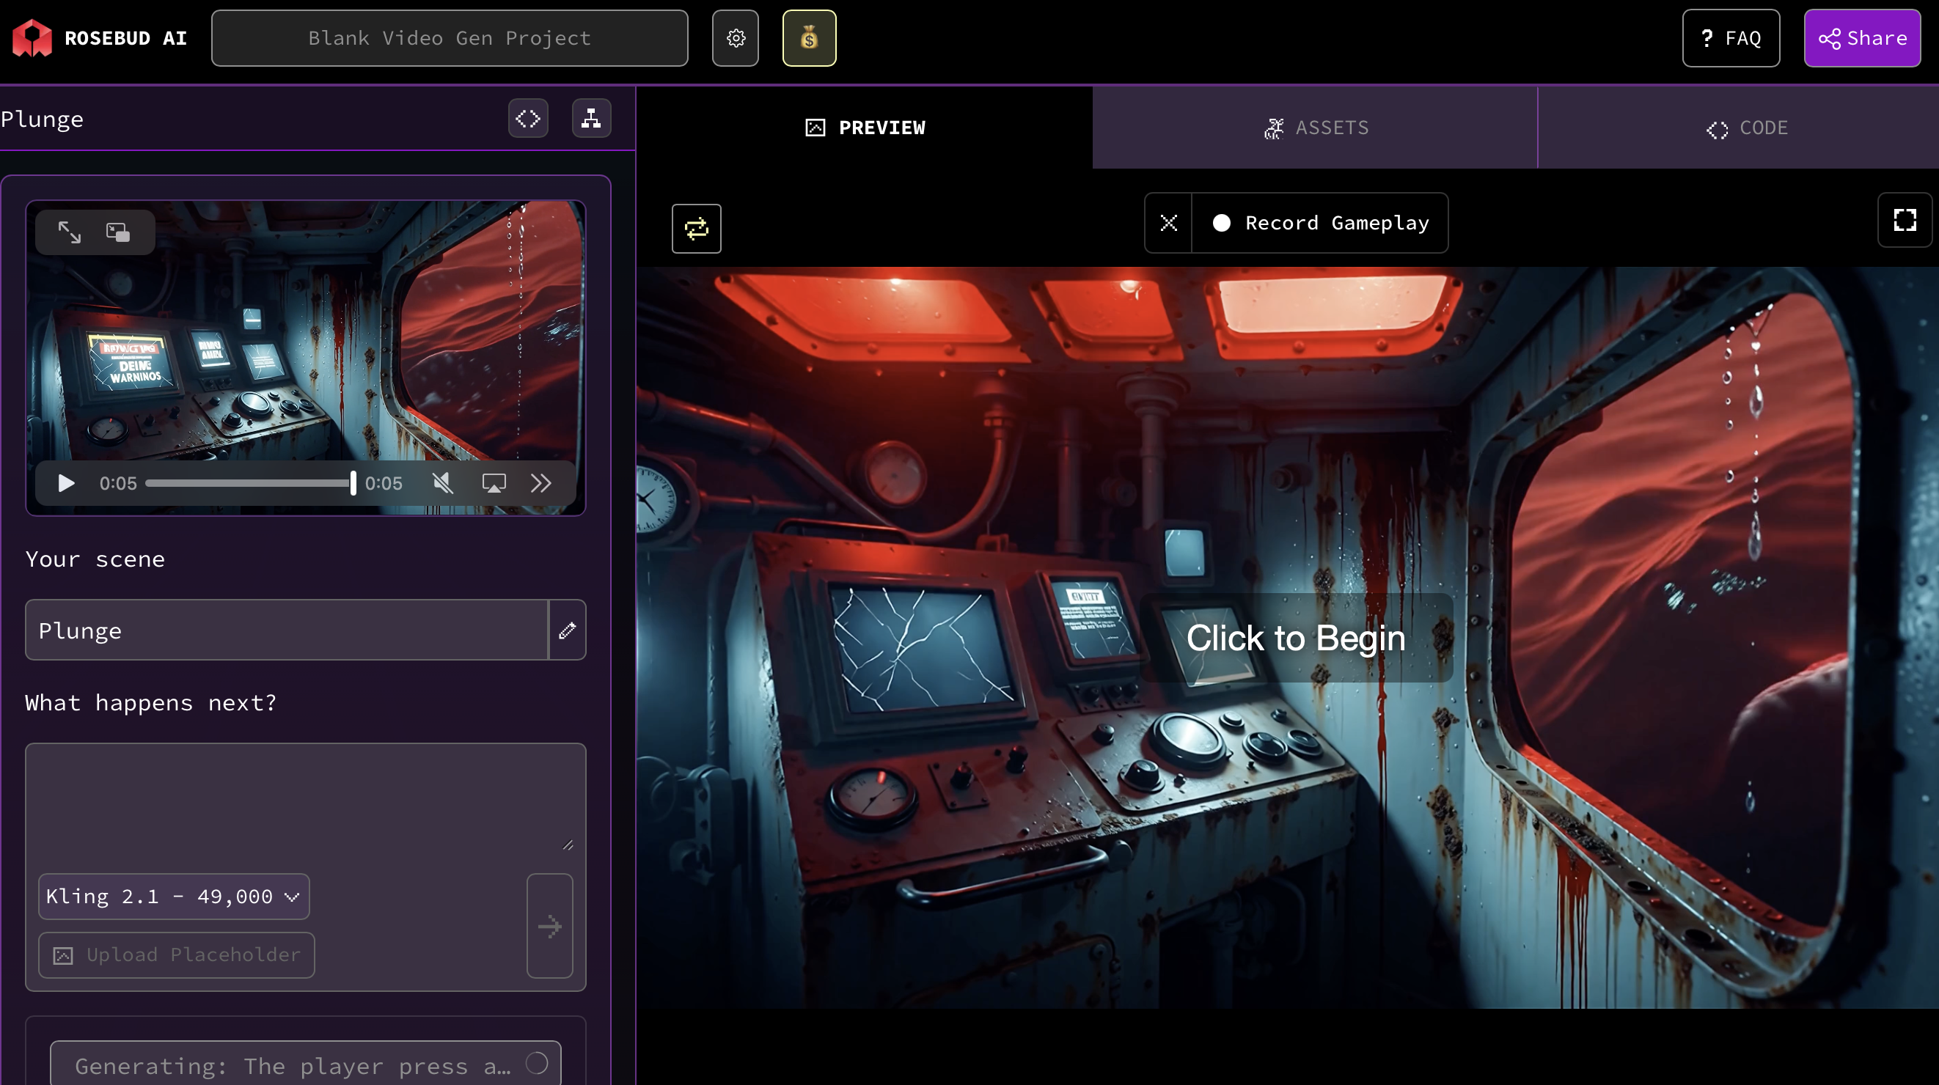Click the code brackets icon beside Plunge
1939x1085 pixels.
(x=528, y=118)
